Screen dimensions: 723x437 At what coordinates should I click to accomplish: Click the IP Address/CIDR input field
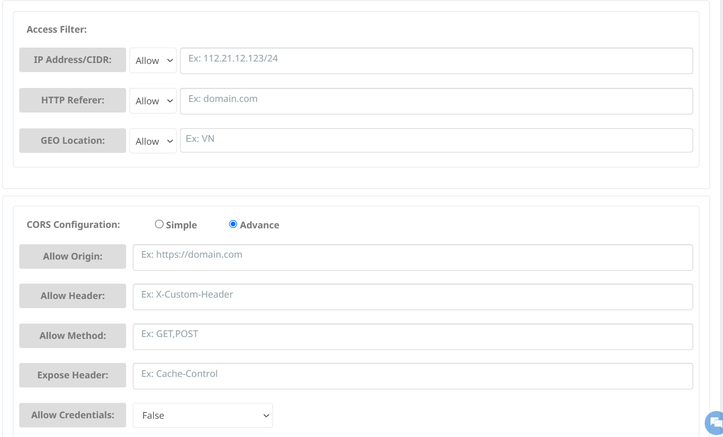click(436, 61)
